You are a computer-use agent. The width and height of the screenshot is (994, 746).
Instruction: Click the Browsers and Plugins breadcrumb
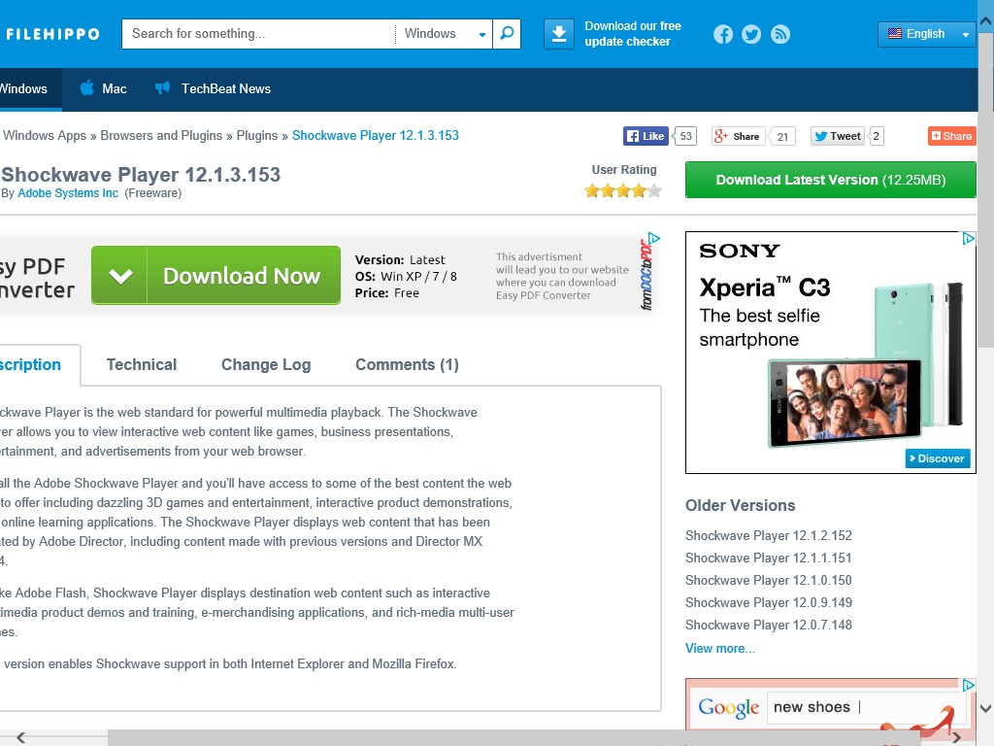(161, 136)
